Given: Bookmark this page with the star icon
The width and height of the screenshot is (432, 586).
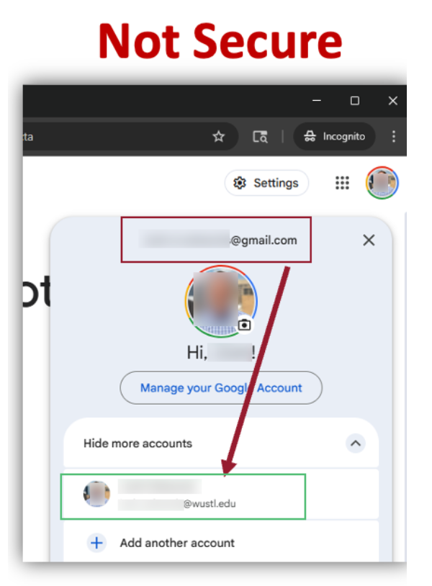Looking at the screenshot, I should click(x=219, y=136).
